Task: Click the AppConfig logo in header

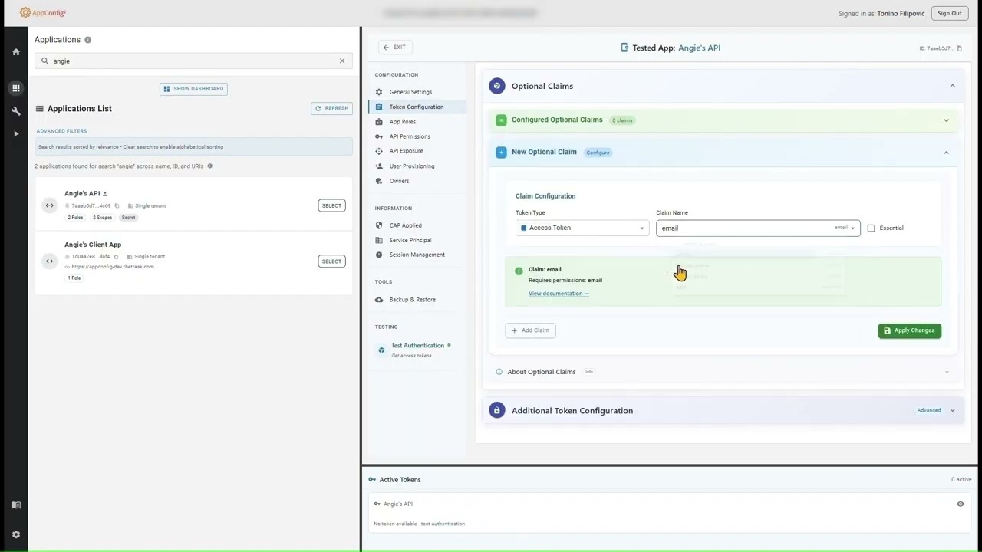Action: click(x=43, y=12)
